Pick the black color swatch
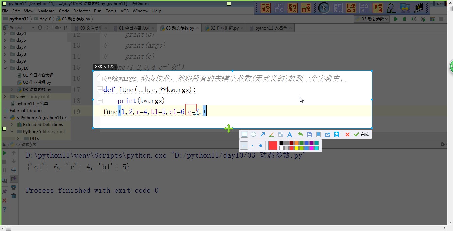The width and height of the screenshot is (453, 231). coord(281,143)
